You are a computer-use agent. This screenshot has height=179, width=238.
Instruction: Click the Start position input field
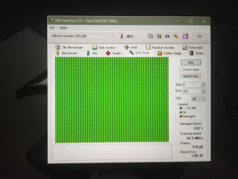pyautogui.click(x=192, y=84)
